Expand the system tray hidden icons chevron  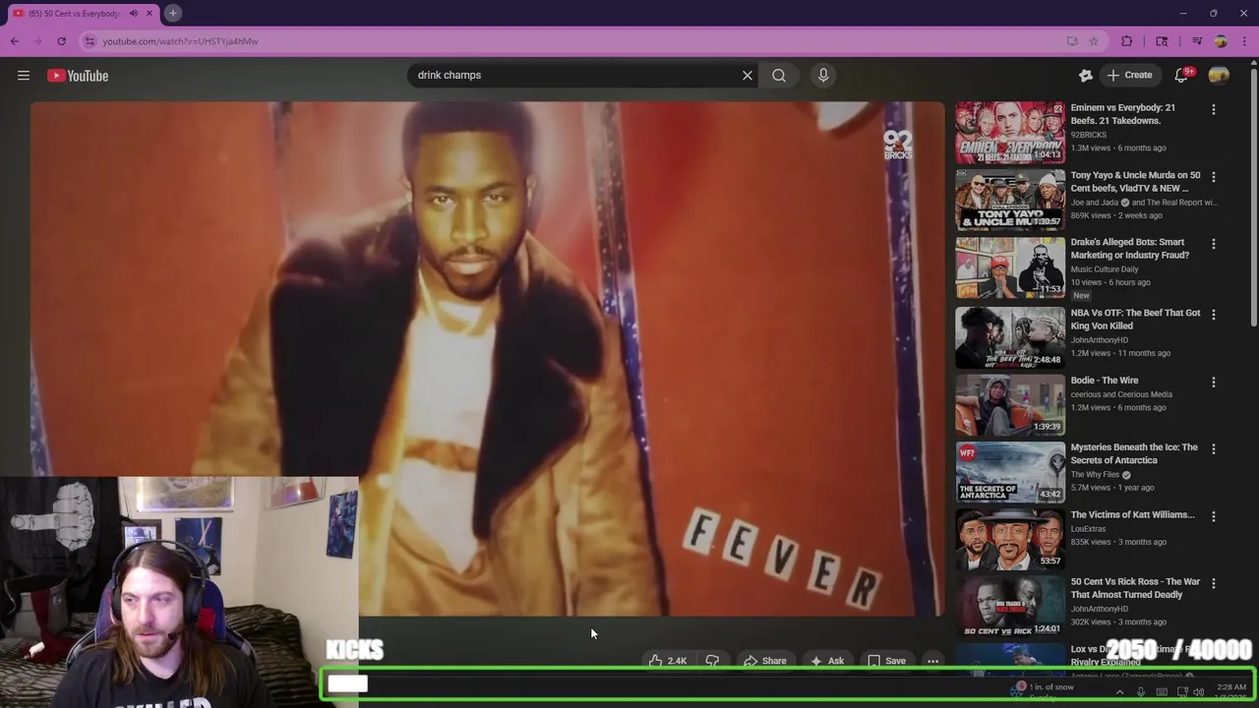pyautogui.click(x=1119, y=692)
